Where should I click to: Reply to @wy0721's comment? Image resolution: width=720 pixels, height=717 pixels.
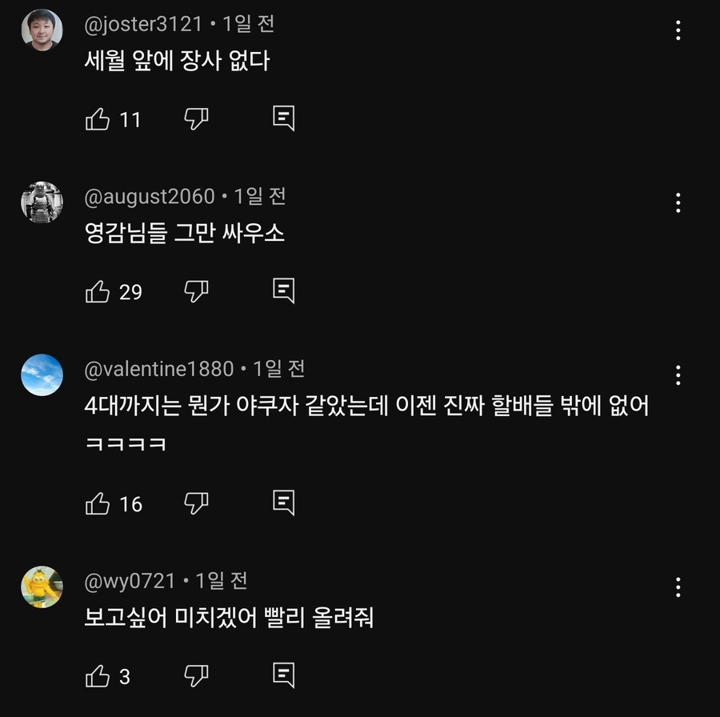(x=283, y=675)
